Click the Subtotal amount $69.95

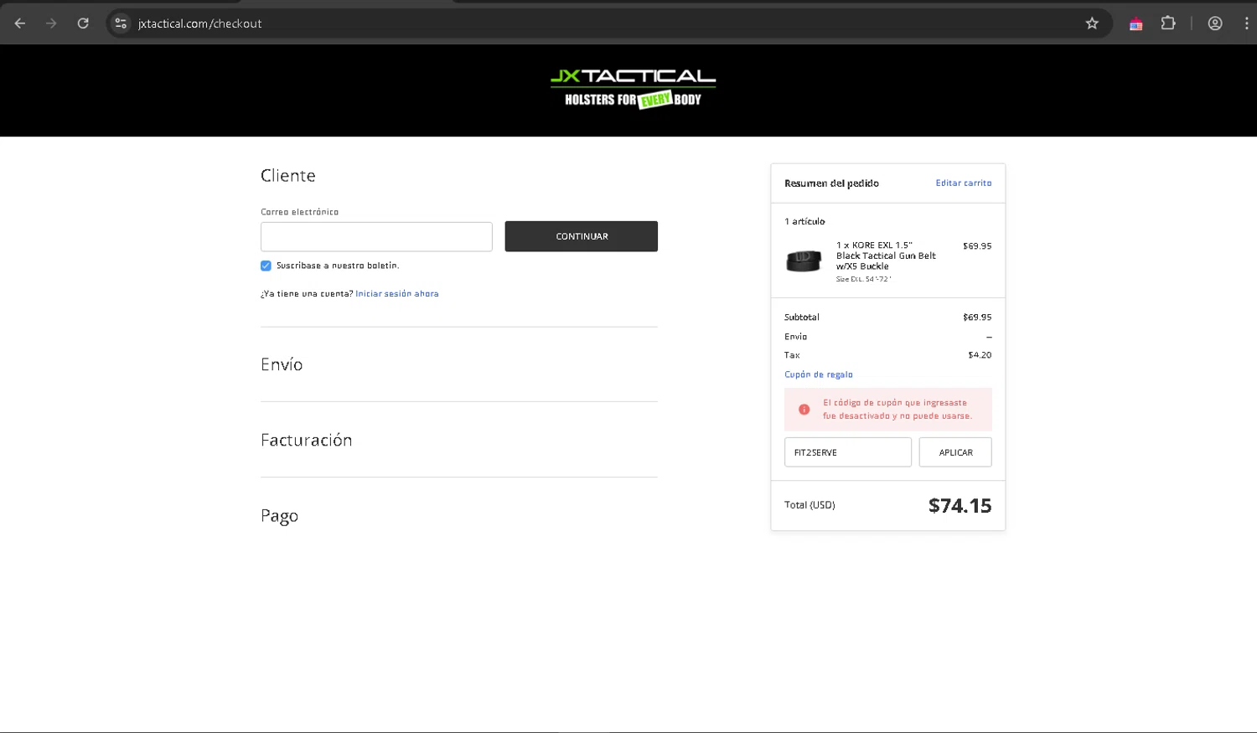click(x=977, y=317)
